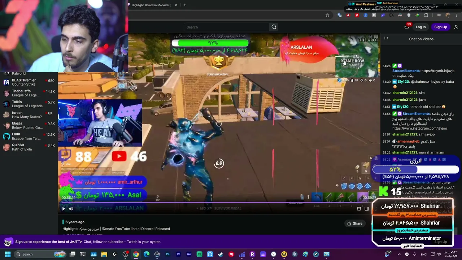Play the highlight video

(64, 208)
